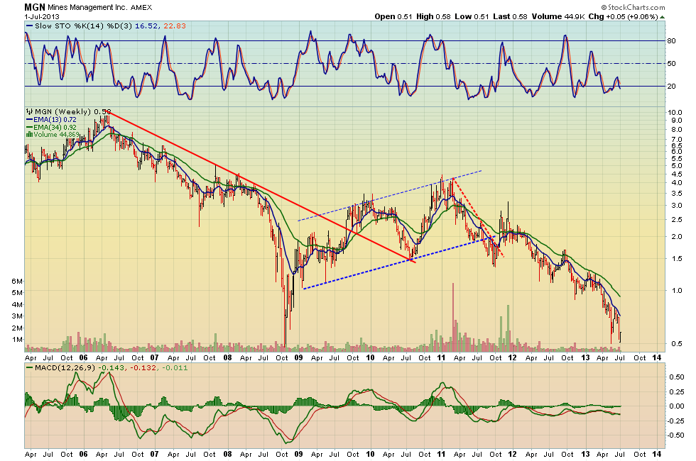Click the -0.132 MACD signal value
Image resolution: width=696 pixels, height=461 pixels.
[142, 368]
